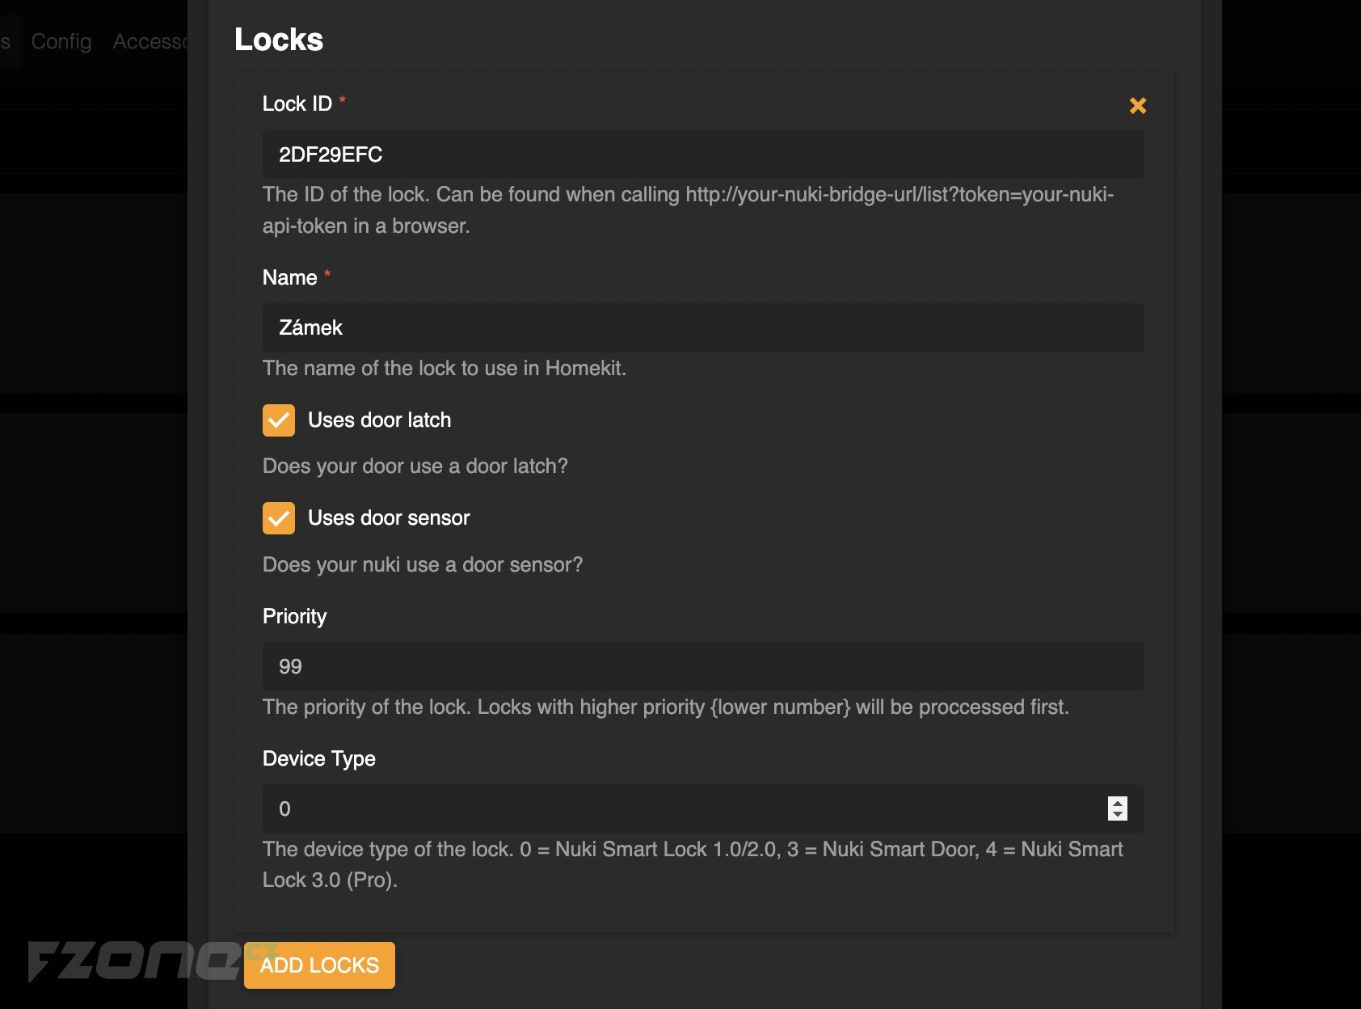Viewport: 1361px width, 1009px height.
Task: Uncheck the Uses door latch checkbox
Action: (x=279, y=420)
